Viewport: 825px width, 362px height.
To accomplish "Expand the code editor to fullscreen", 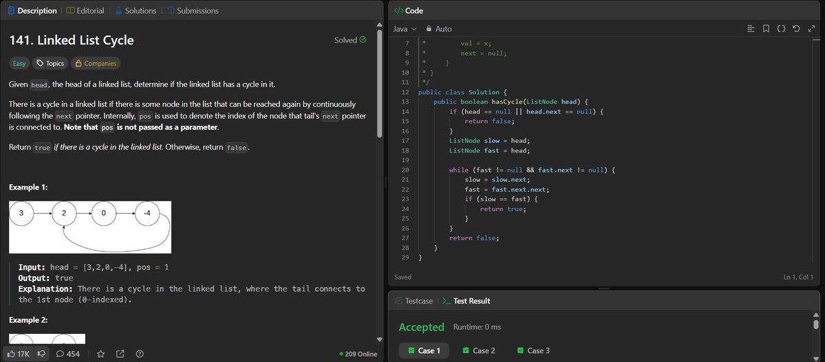I will (x=811, y=29).
